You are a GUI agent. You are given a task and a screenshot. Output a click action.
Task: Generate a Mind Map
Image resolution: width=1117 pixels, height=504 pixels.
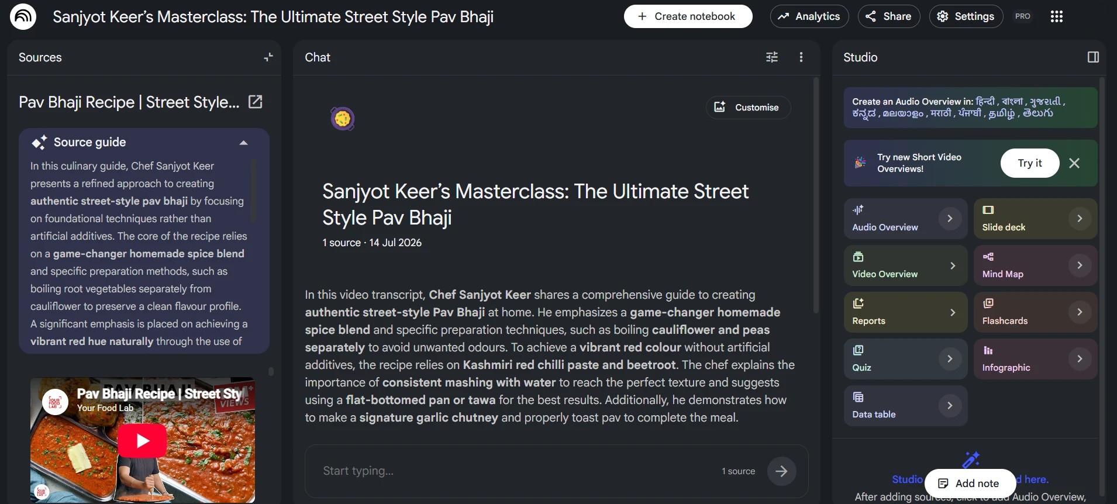(x=1035, y=265)
